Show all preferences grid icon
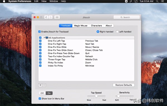Screen dimensions: 167x106 click(57, 17)
